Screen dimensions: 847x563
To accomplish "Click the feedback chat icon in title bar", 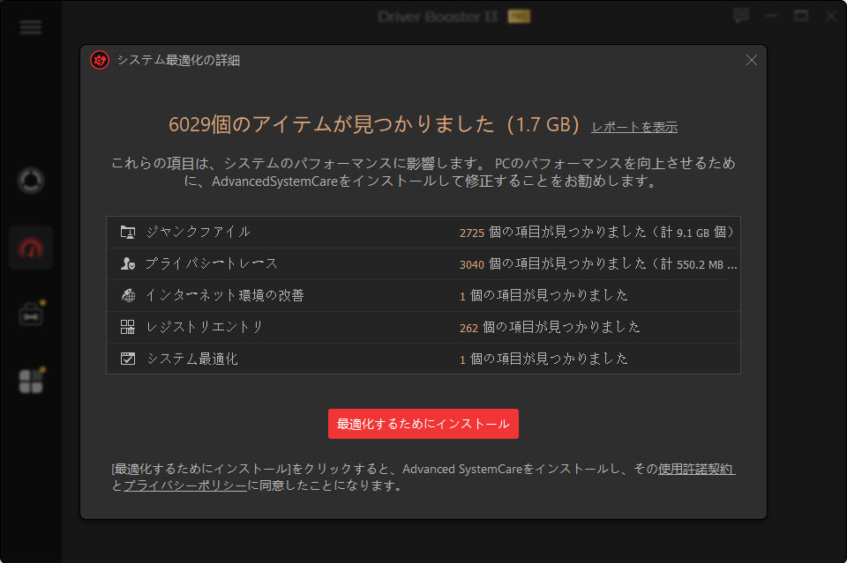I will 741,16.
